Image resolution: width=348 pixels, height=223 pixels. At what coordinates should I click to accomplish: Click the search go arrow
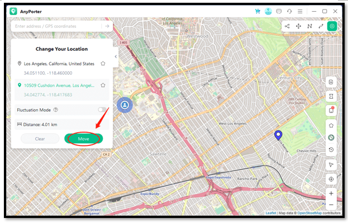point(107,26)
